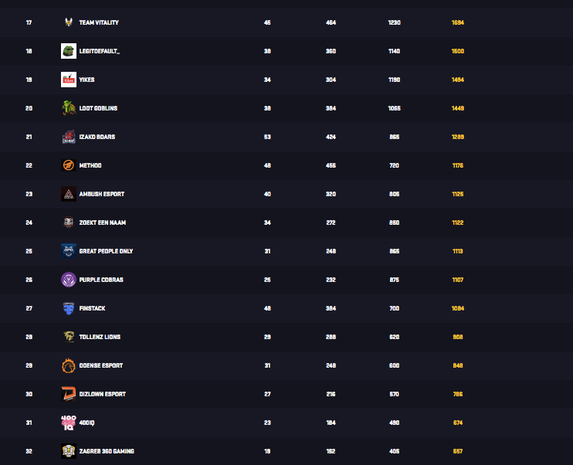Select the pink 400IQ logo
573x465 pixels.
[x=68, y=423]
